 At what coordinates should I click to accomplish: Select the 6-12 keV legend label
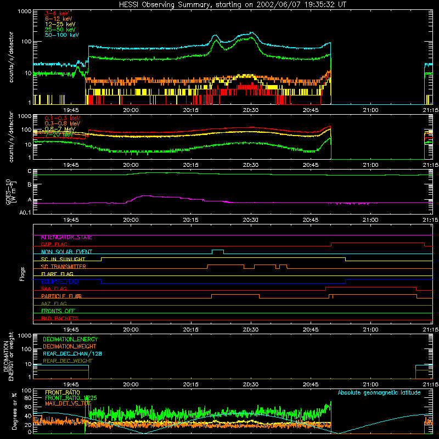pyautogui.click(x=59, y=19)
